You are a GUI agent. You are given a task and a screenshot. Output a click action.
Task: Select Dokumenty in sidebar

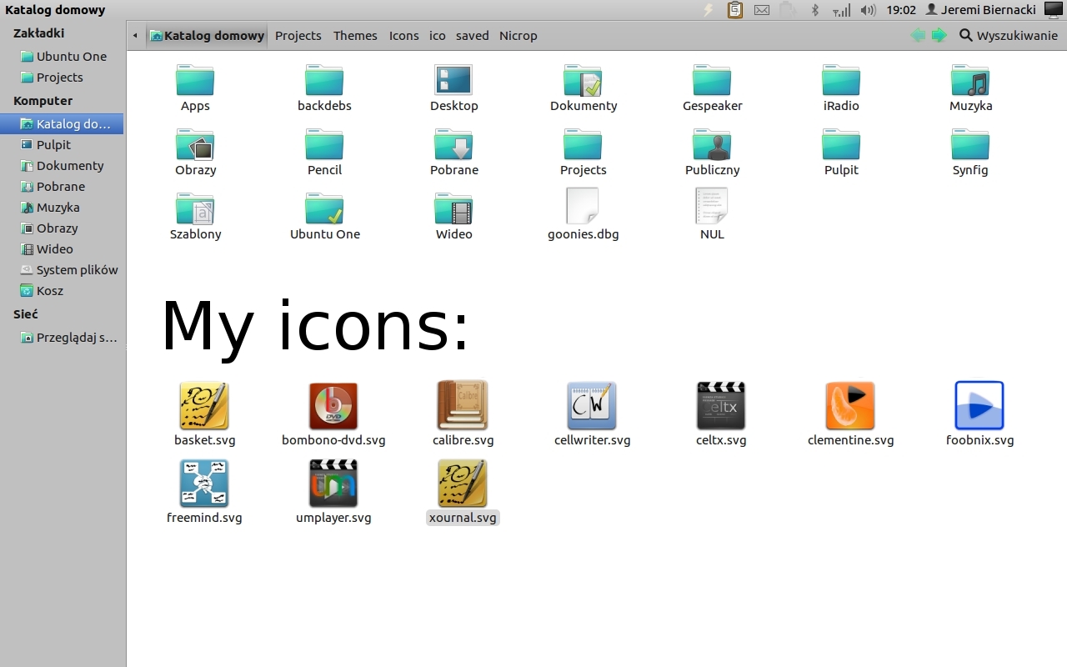click(63, 165)
